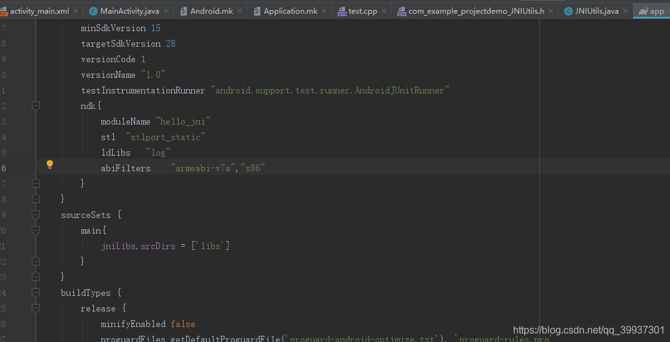The height and width of the screenshot is (342, 670).
Task: Close the JNIUtils.java tab
Action: click(625, 11)
